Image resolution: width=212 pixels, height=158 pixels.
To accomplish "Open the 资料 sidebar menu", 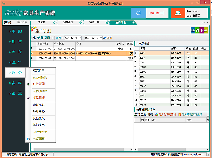I will click(15, 83).
